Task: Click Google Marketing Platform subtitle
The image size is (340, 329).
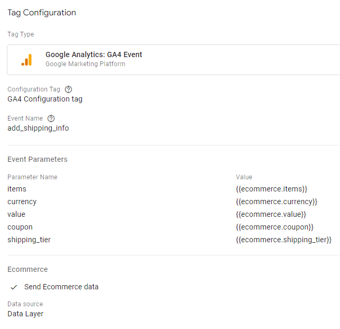Action: [x=86, y=64]
